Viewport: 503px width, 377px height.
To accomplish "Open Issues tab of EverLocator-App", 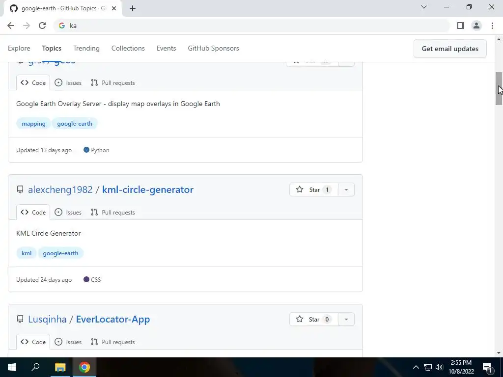I will [68, 342].
